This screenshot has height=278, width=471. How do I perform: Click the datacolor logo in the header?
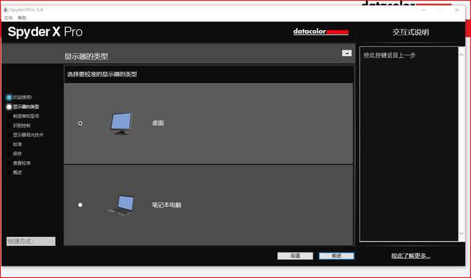(x=321, y=31)
